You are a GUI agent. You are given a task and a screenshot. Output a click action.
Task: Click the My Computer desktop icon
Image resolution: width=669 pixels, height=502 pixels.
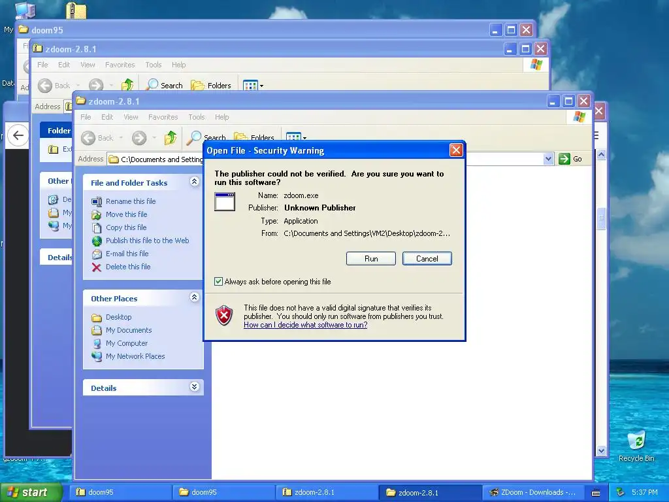pyautogui.click(x=25, y=9)
